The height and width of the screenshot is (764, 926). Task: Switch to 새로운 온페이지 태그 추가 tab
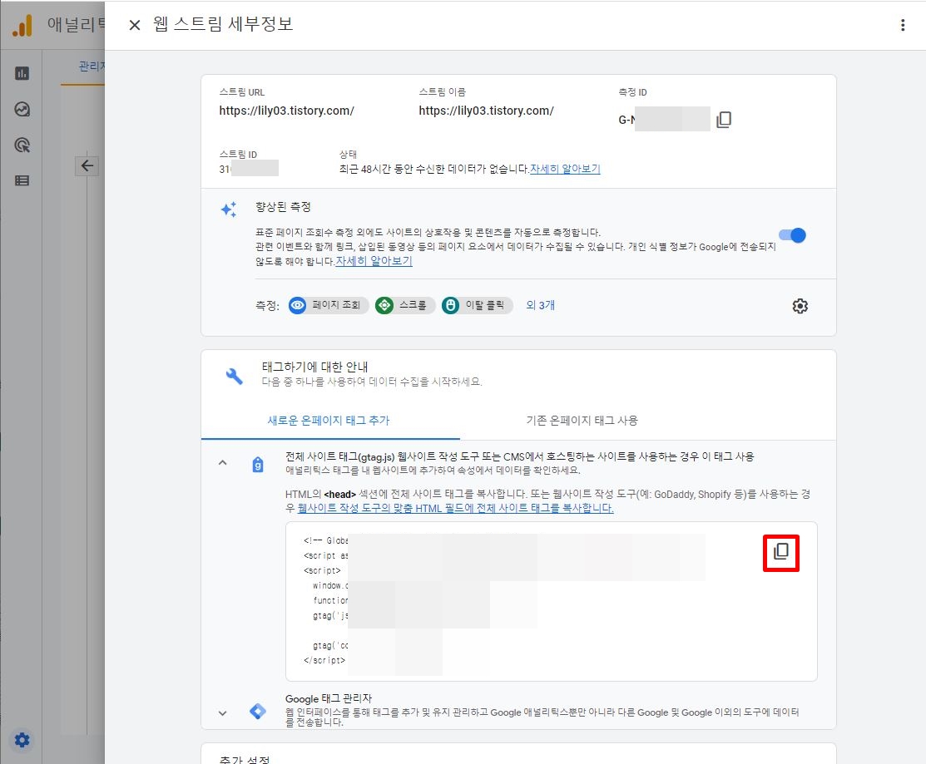click(329, 421)
